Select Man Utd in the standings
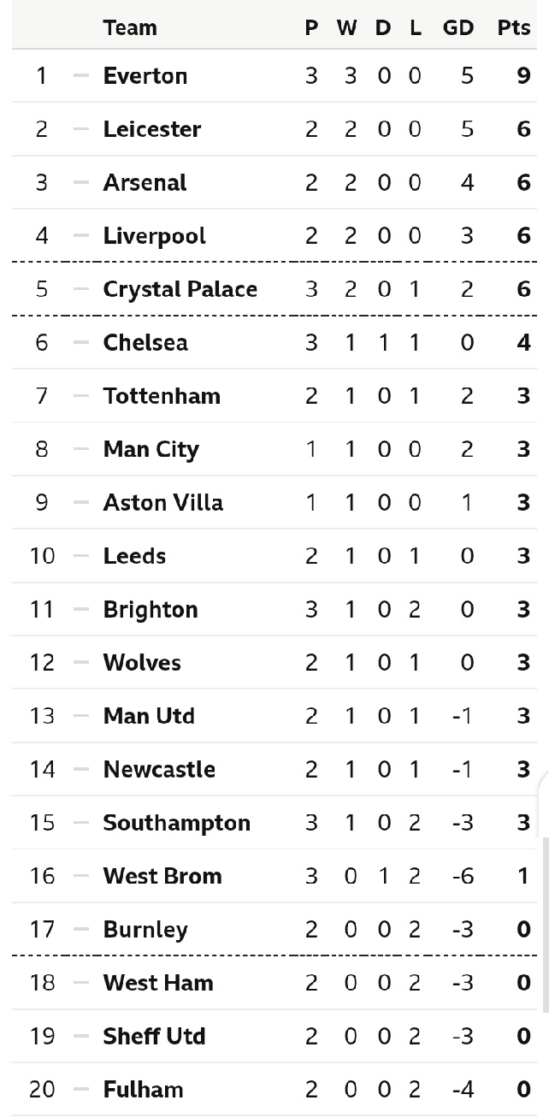This screenshot has height=1118, width=549. [x=149, y=716]
